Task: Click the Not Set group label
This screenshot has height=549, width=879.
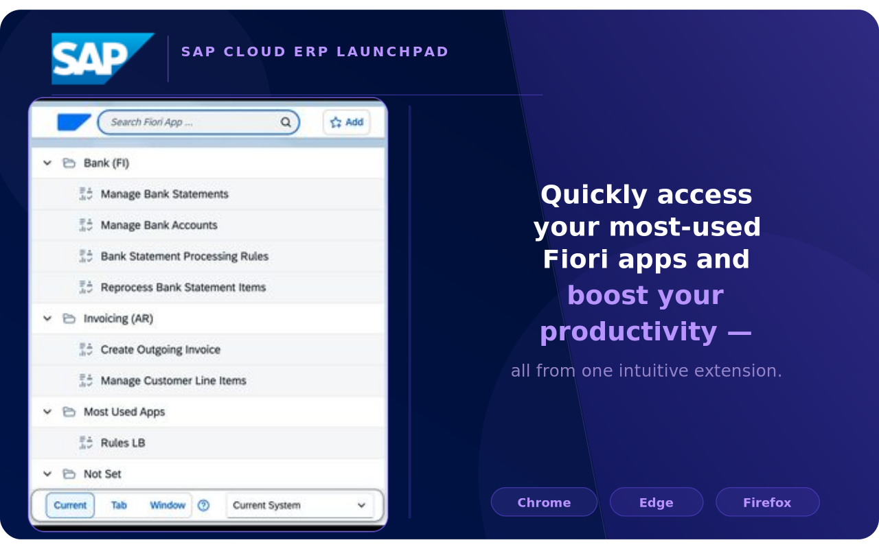Action: [102, 474]
